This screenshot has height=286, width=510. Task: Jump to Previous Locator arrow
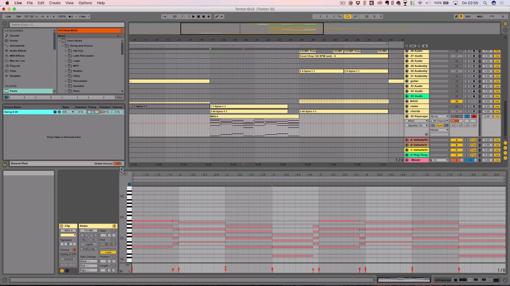(x=406, y=46)
